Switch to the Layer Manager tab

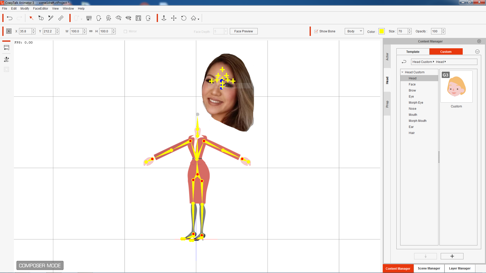[x=460, y=268]
